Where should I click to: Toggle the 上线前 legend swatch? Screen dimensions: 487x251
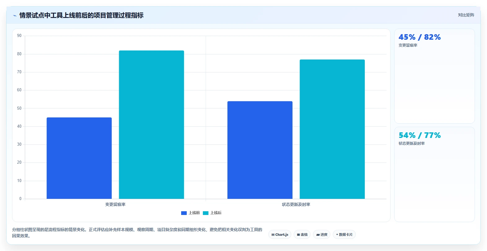[x=184, y=213]
